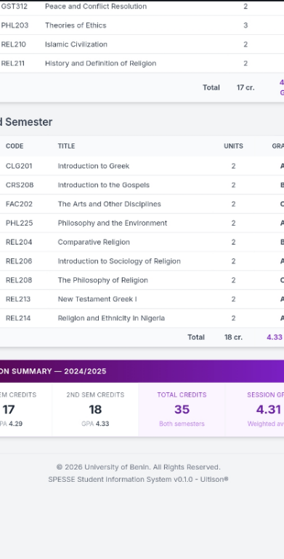Screen dimensions: 284x559
Task: Select Religion and Ethnicity in Nigeria
Action: click(111, 318)
